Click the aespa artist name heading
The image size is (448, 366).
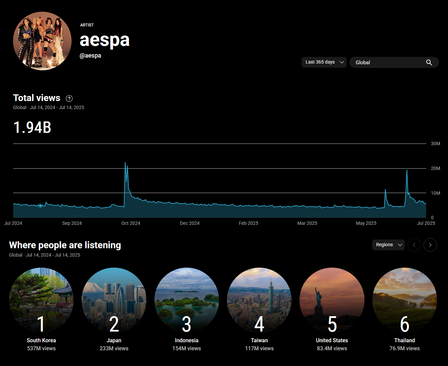point(105,40)
